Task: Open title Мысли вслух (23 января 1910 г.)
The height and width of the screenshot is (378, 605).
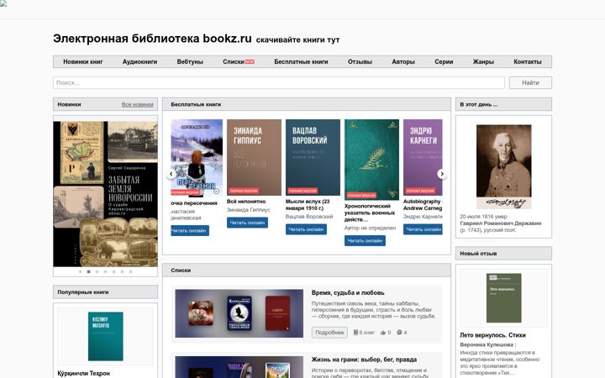Action: tap(308, 205)
